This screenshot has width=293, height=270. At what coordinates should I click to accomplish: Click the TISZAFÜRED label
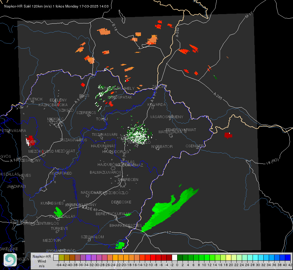pyautogui.click(x=61, y=173)
